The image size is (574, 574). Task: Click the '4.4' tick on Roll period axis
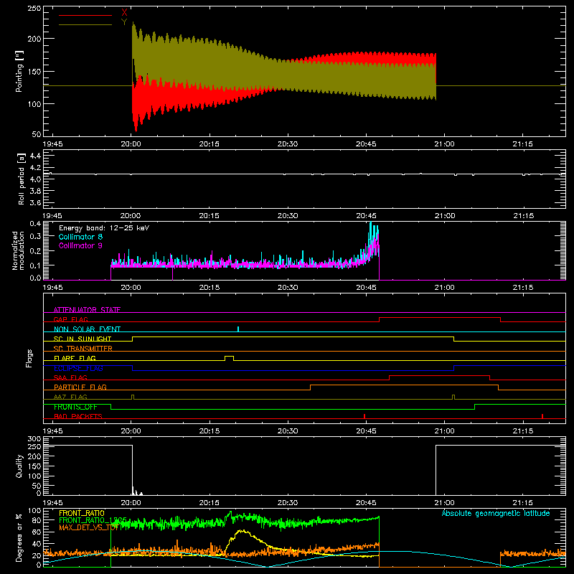(35, 156)
